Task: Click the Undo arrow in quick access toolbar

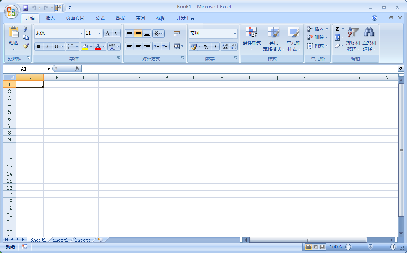Action: (34, 8)
